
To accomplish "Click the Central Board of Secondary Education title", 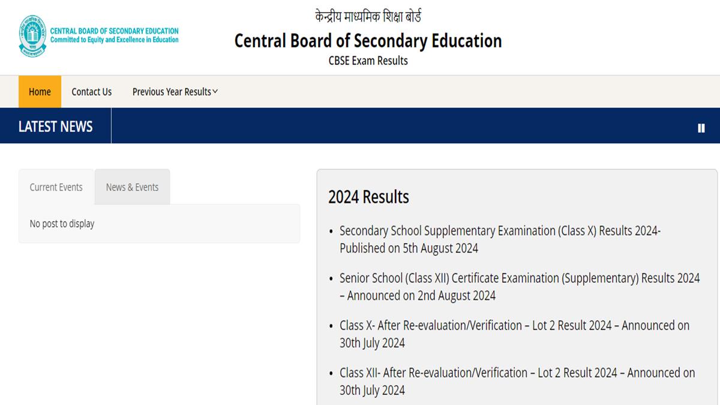I will coord(368,41).
